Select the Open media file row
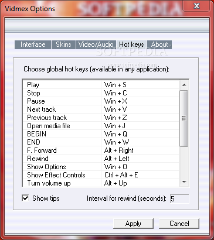Screen dimensions: 214x240 point(101,126)
